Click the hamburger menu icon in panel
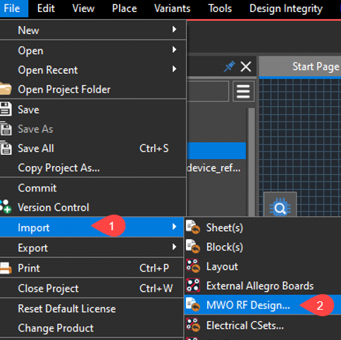Image resolution: width=341 pixels, height=340 pixels. pos(243,92)
